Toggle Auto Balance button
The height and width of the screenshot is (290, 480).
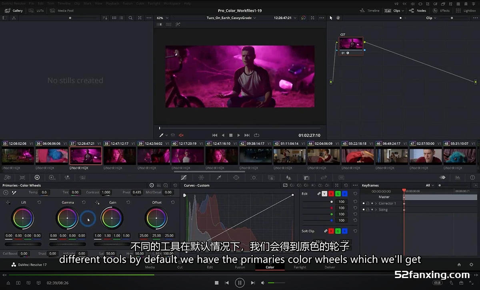[6, 192]
